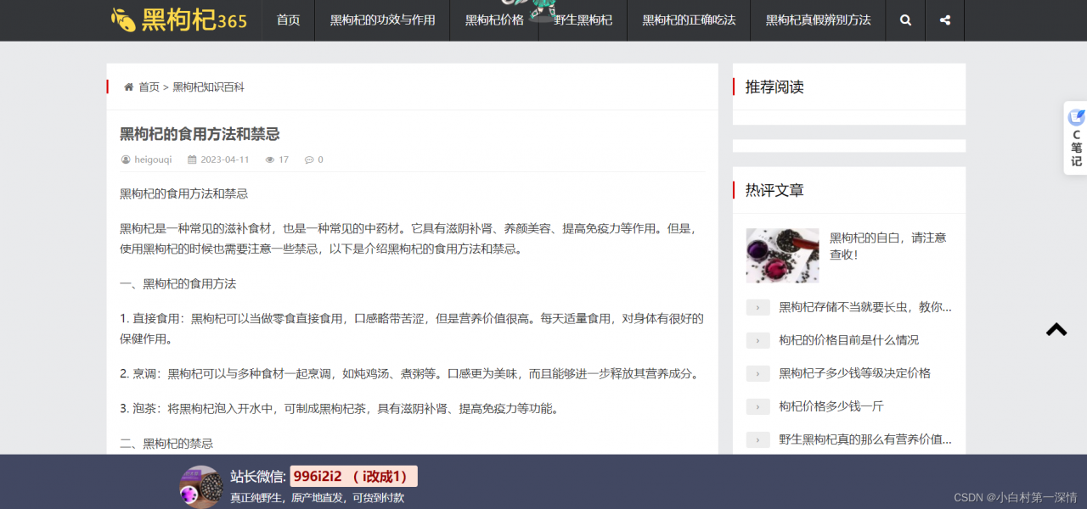Expand the chevron next to 枸杞价格多少钱一斤
The height and width of the screenshot is (509, 1087).
click(758, 406)
